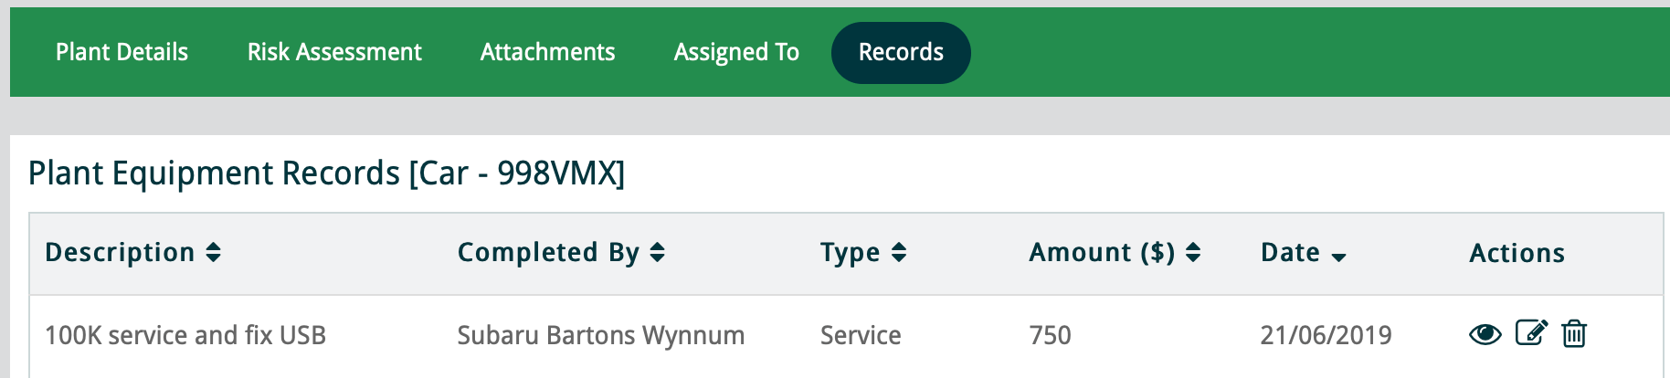Sort records by Description arrows
Viewport: 1670px width, 378px height.
(x=213, y=253)
